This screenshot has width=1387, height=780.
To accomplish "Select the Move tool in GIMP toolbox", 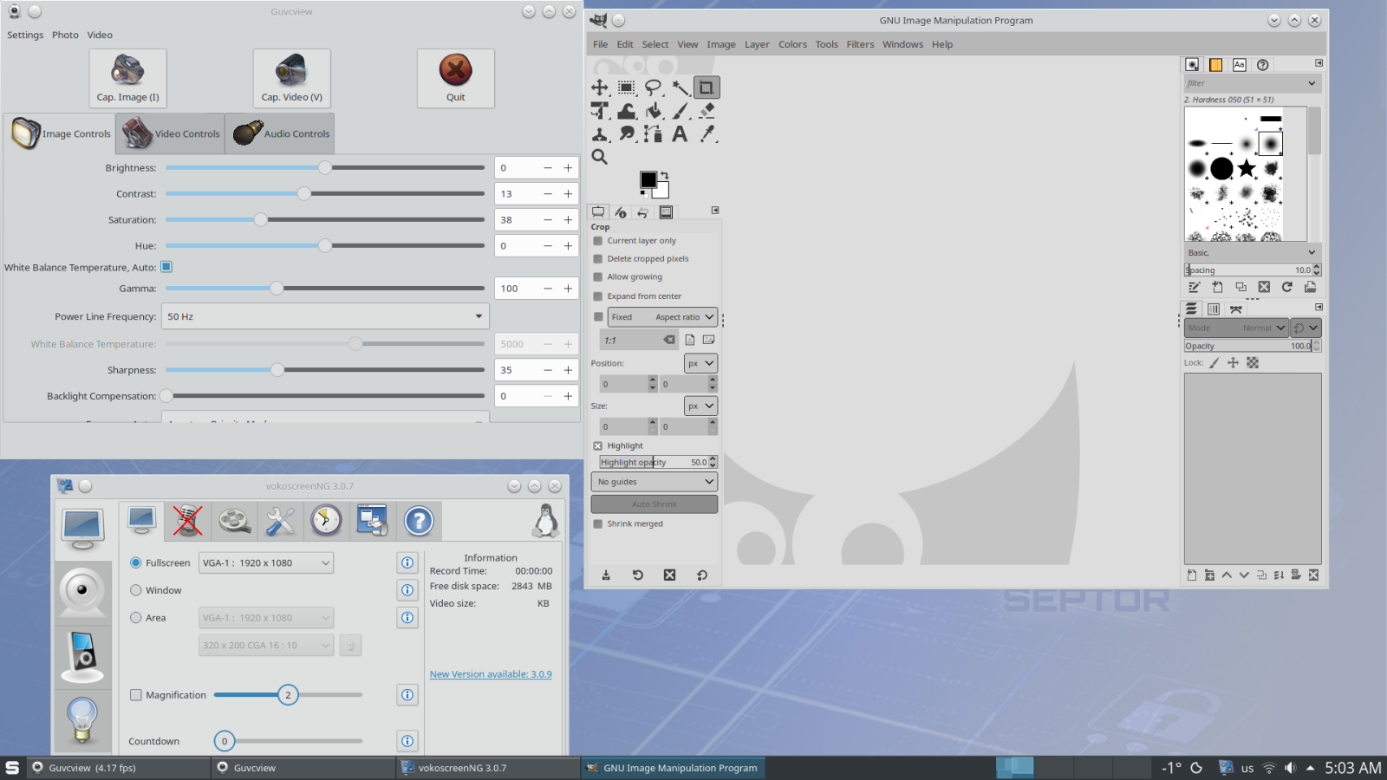I will (600, 88).
